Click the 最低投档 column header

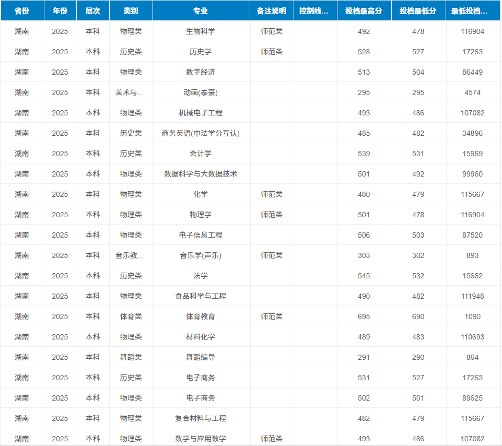[473, 10]
